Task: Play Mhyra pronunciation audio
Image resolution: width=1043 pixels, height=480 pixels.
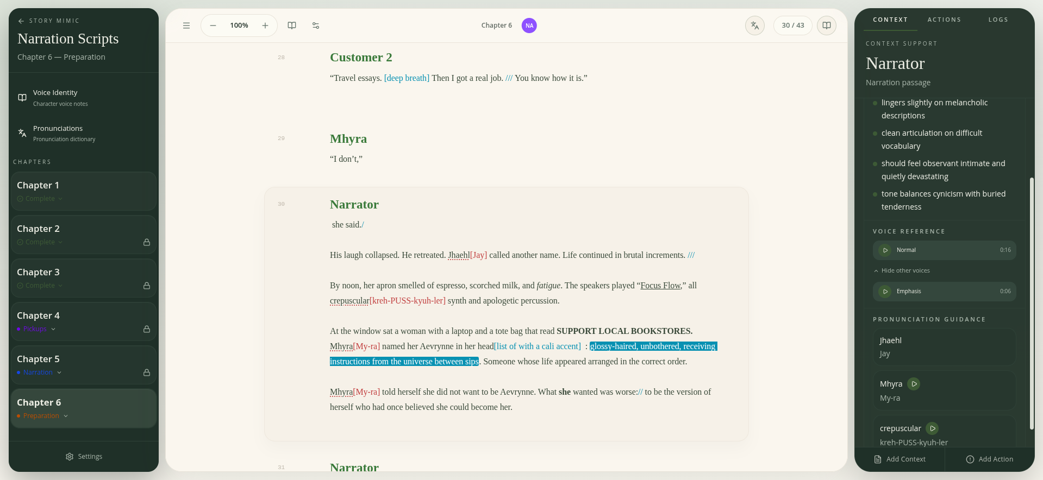Action: click(x=914, y=384)
